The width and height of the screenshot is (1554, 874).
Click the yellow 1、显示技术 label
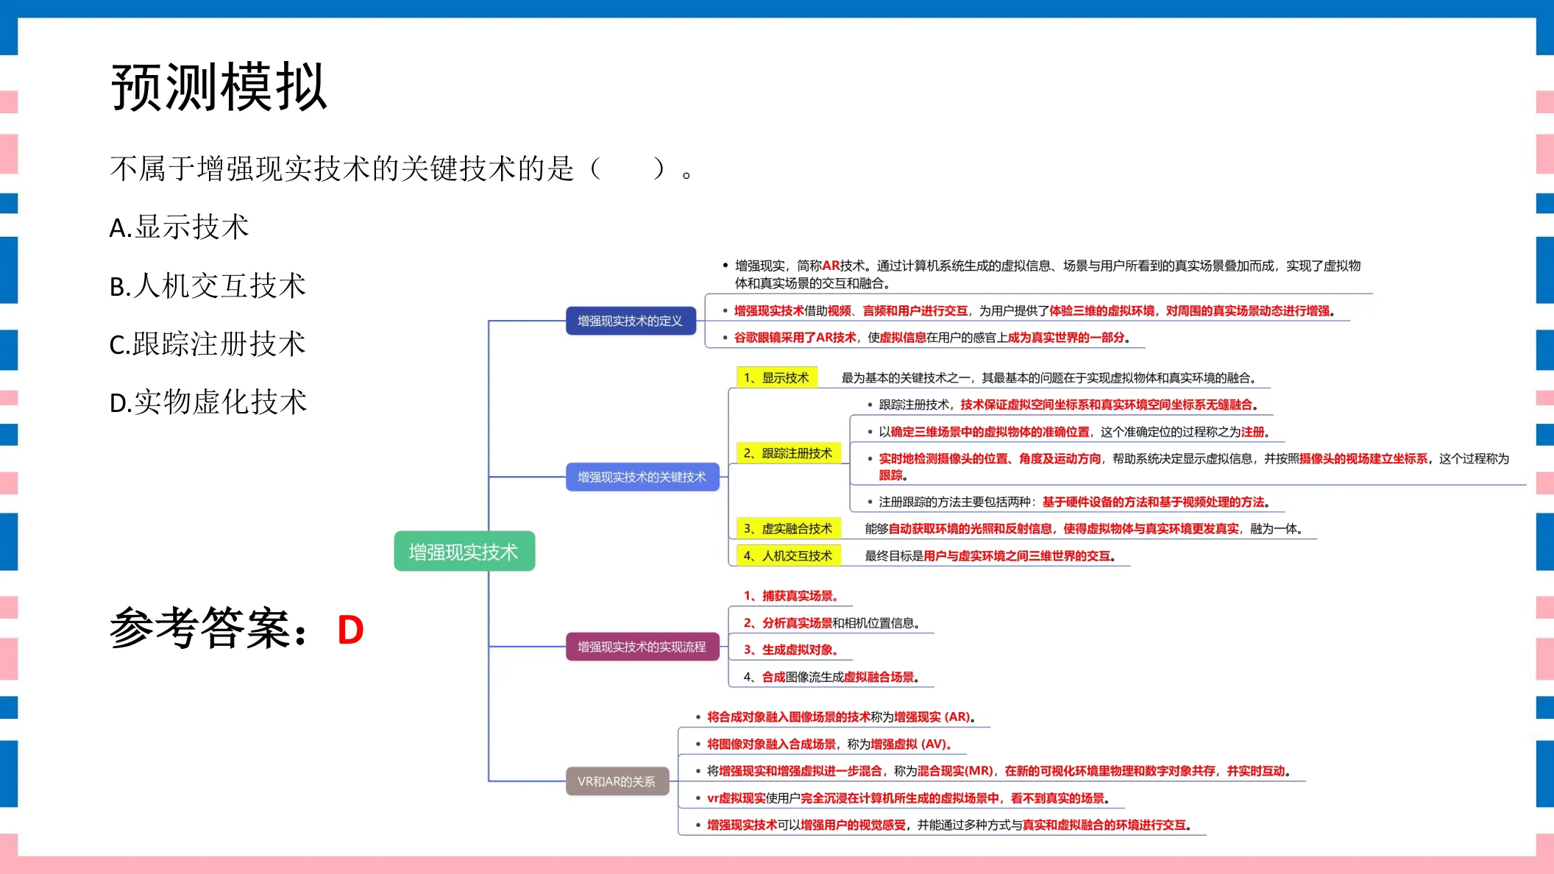coord(776,377)
